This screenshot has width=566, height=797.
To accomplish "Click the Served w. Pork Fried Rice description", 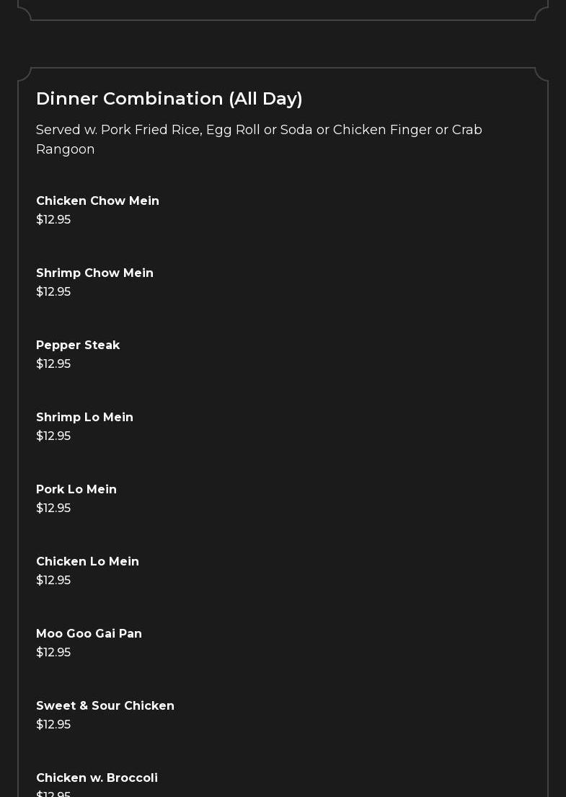I will (259, 139).
